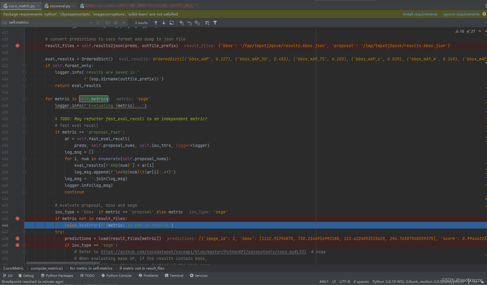
Task: Open search filter funnel icon
Action: 215,23
